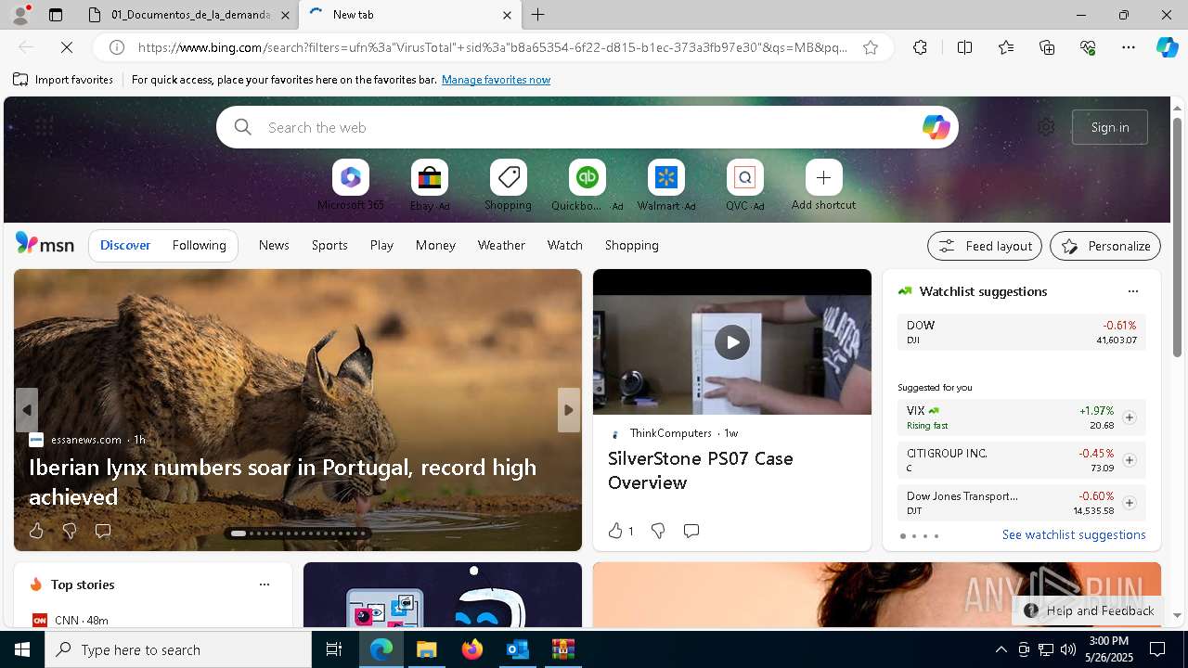See watchlist suggestions link
1188x668 pixels.
(x=1074, y=534)
